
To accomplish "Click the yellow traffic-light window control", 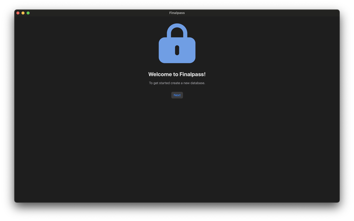I will point(23,13).
